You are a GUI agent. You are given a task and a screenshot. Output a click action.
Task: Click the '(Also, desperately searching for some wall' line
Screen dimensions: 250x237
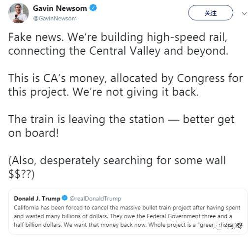click(117, 161)
